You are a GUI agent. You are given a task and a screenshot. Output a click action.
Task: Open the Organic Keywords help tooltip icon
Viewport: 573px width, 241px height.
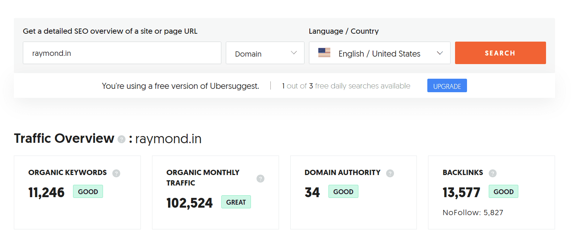(x=116, y=173)
